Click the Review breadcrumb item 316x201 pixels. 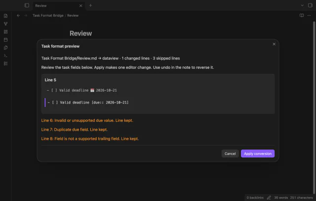tap(73, 15)
